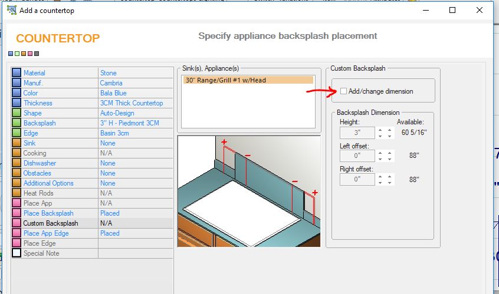The width and height of the screenshot is (499, 294).
Task: Click the countertop backsplash preview image
Action: (248, 190)
